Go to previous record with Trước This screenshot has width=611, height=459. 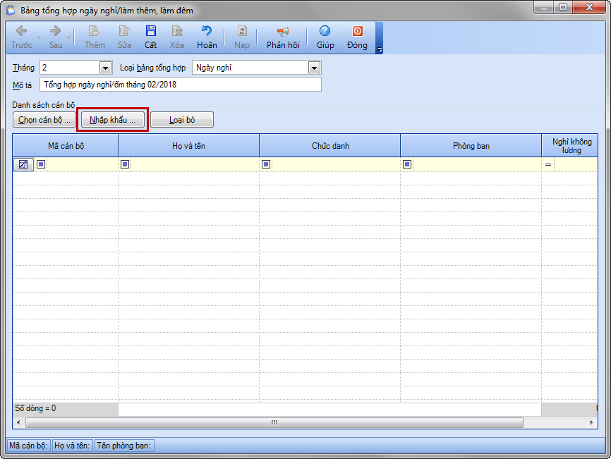click(x=21, y=37)
